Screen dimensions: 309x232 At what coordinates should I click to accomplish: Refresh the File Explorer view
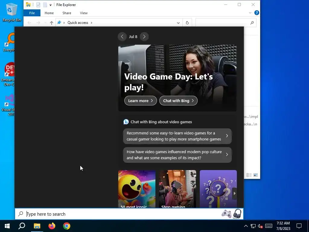pos(187,23)
